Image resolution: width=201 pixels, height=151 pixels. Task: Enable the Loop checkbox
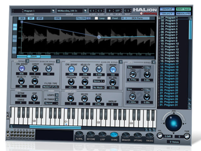tap(96, 18)
